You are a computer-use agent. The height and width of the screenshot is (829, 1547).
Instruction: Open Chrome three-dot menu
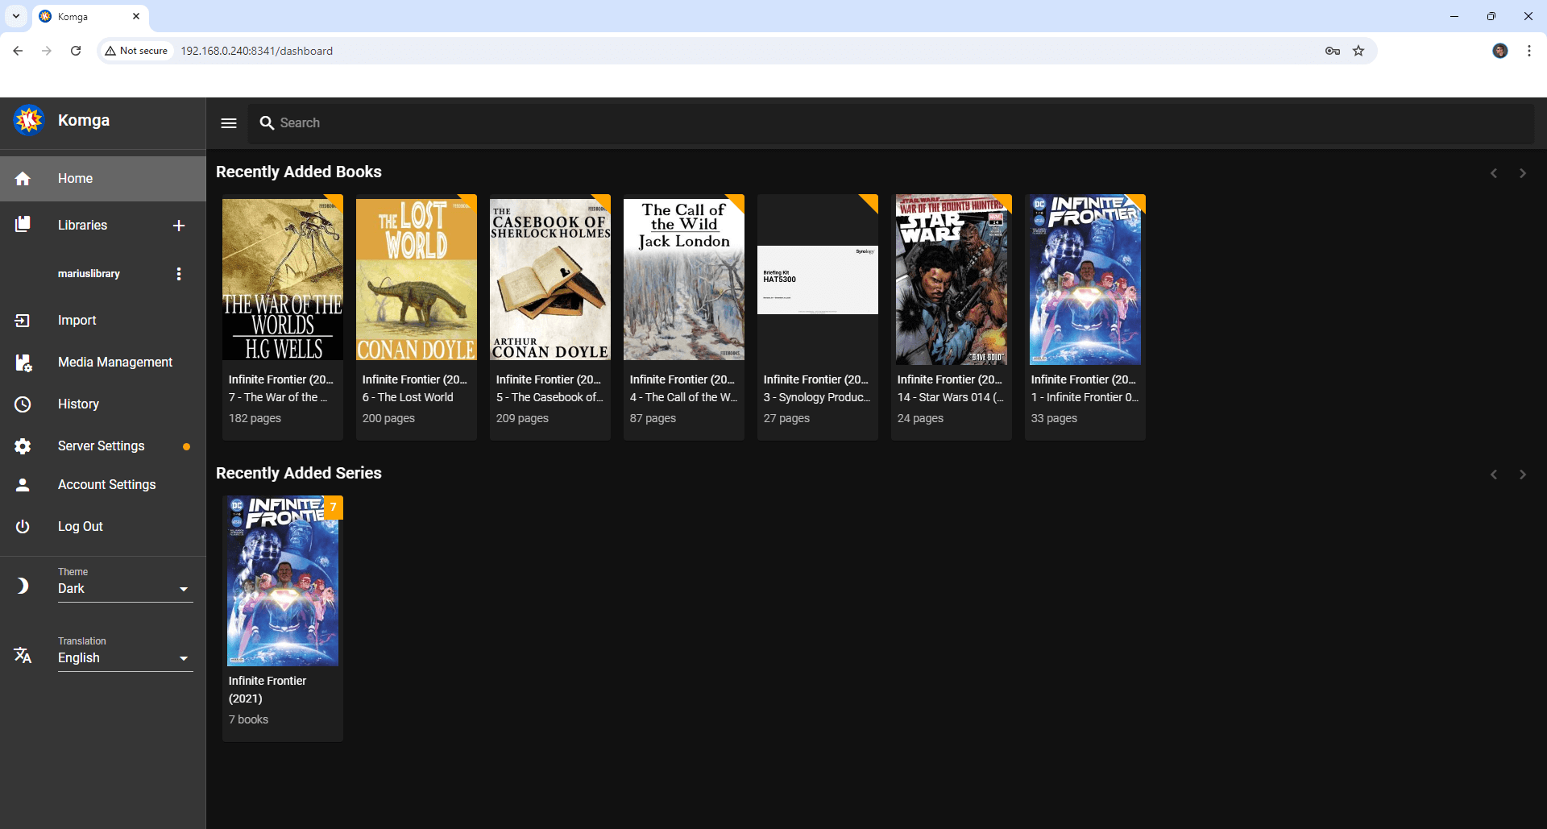tap(1529, 51)
